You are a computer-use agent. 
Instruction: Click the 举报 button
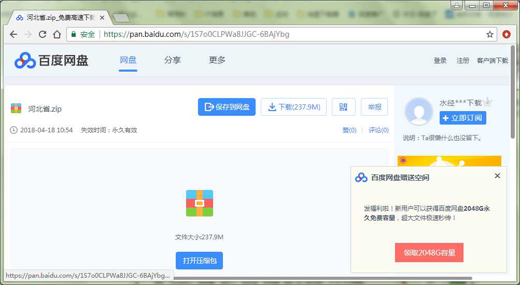(x=374, y=107)
